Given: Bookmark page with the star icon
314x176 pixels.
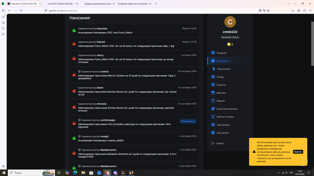Looking at the screenshot, I should point(268,11).
